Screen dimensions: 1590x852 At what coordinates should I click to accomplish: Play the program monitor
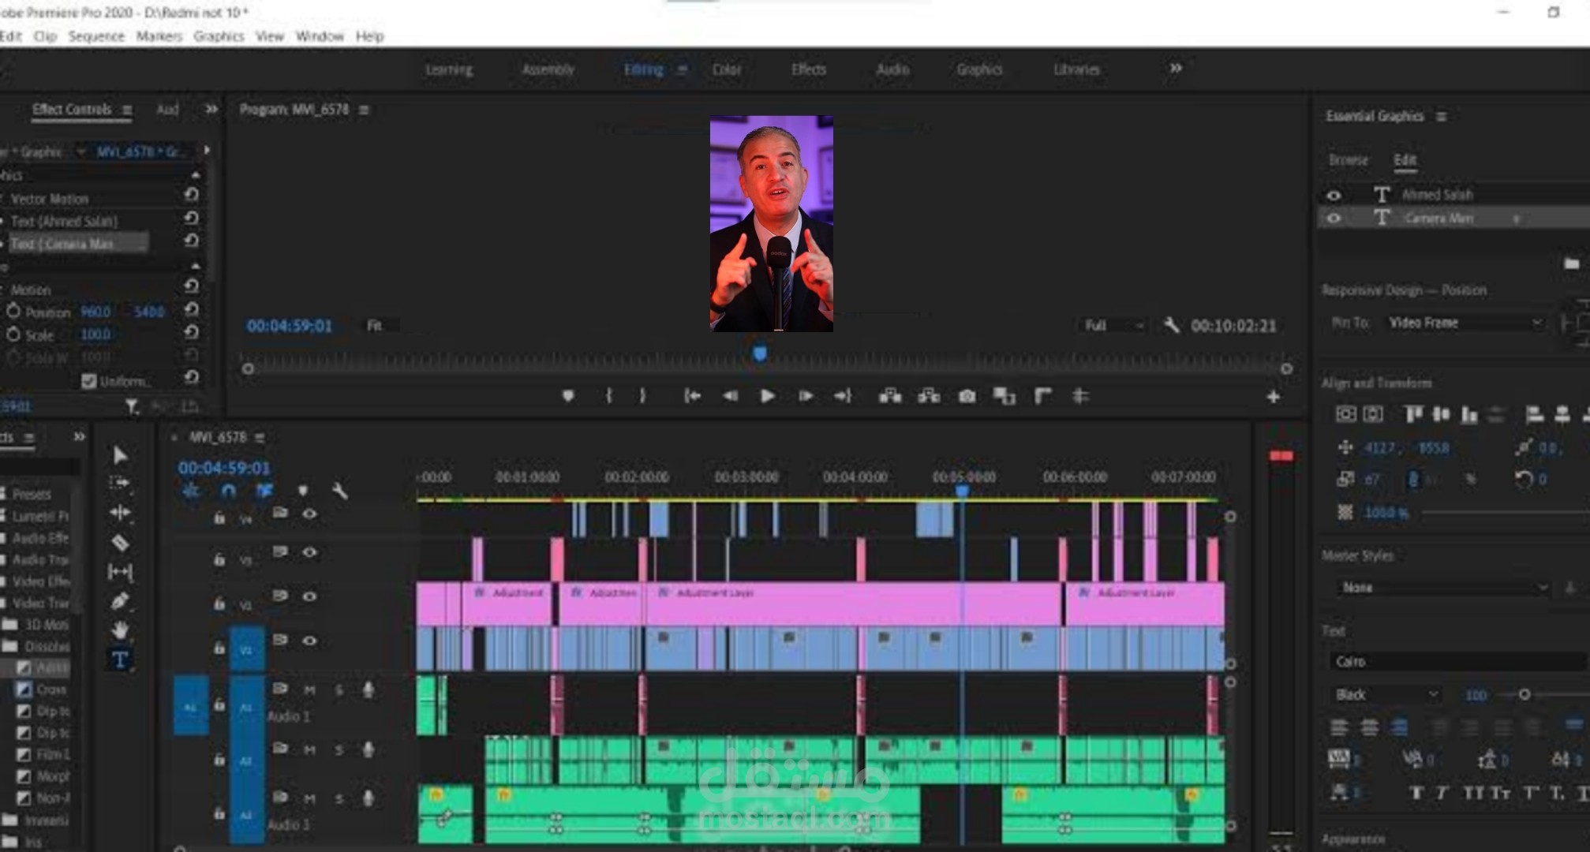767,396
